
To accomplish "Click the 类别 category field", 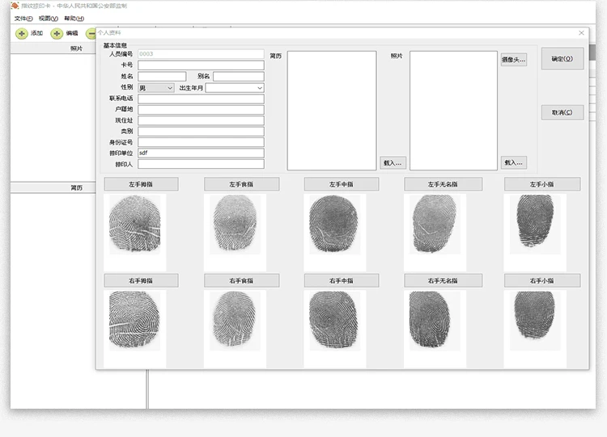I will click(x=201, y=132).
